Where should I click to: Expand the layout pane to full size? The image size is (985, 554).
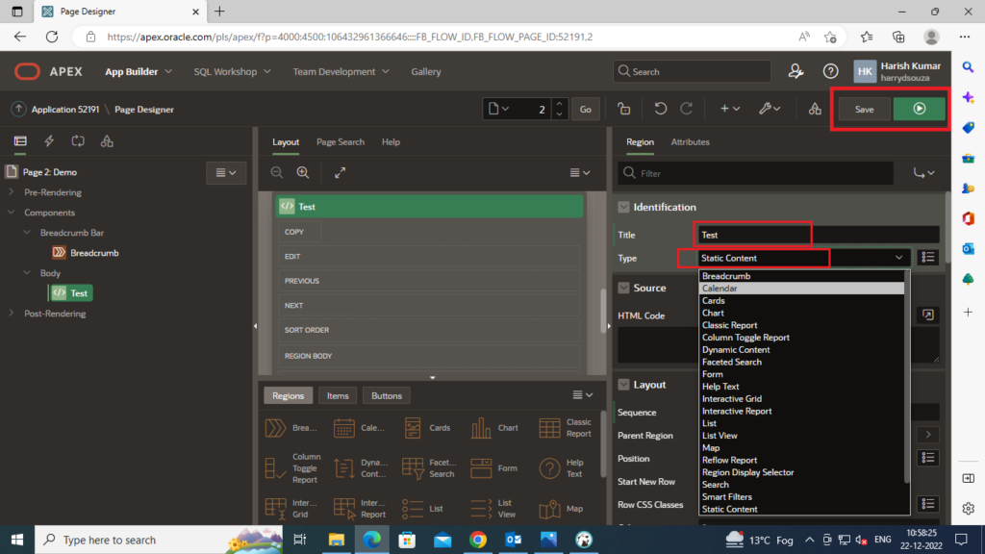pos(340,173)
